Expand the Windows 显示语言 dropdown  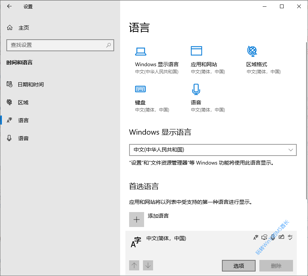click(213, 150)
